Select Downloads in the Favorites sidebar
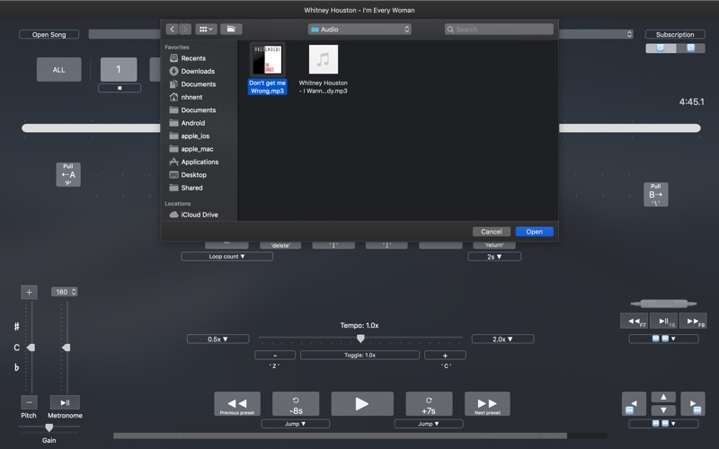719x449 pixels. [x=197, y=71]
